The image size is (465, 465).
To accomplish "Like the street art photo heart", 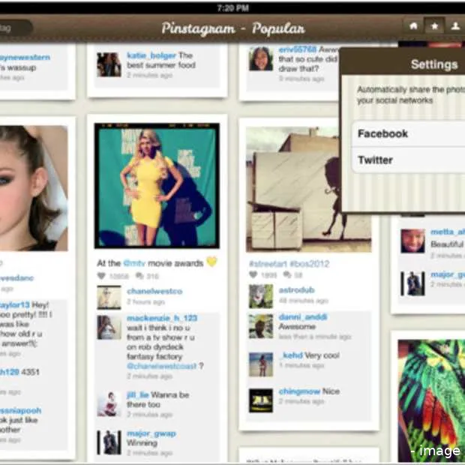I will pos(253,274).
